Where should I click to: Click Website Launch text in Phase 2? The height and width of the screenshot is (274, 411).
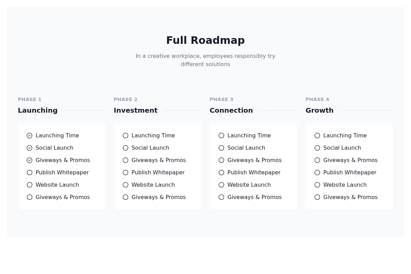point(153,185)
